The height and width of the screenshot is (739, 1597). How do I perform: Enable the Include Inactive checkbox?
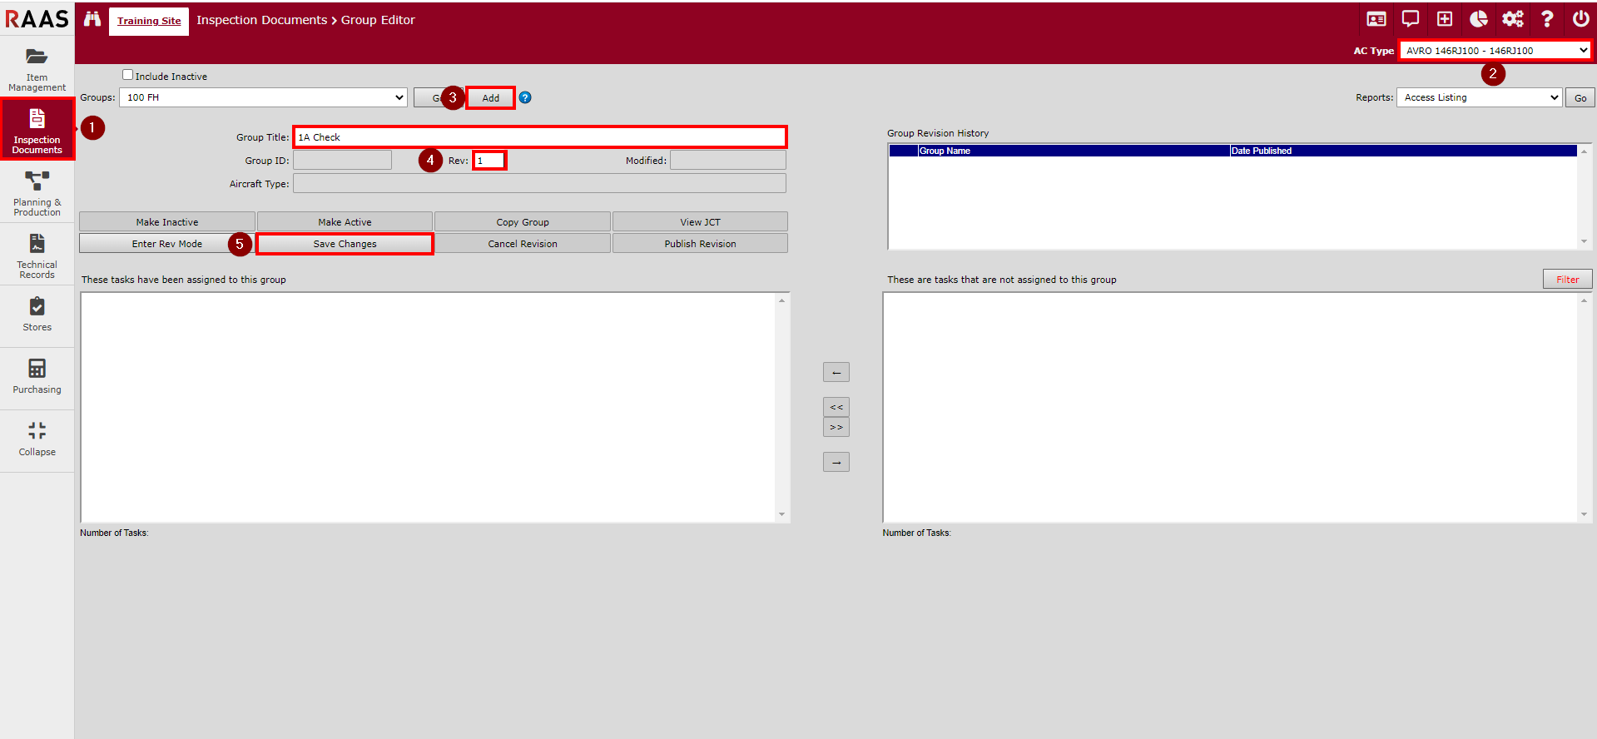[128, 75]
